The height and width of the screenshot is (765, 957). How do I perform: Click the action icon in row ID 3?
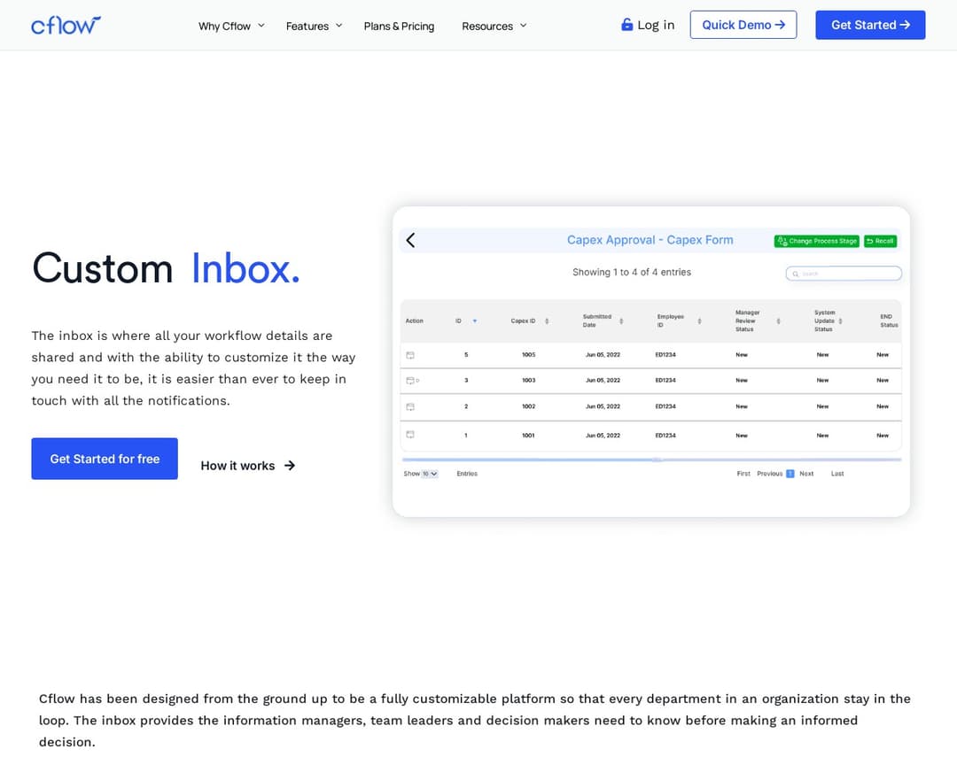click(410, 381)
